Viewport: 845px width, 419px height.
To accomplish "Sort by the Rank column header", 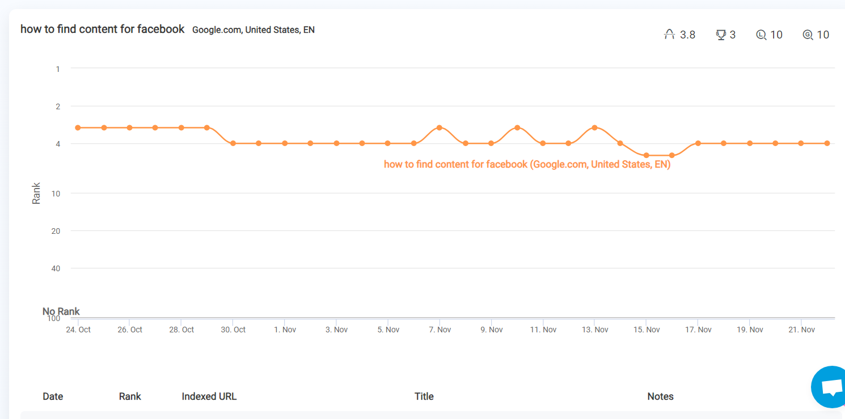I will [130, 396].
